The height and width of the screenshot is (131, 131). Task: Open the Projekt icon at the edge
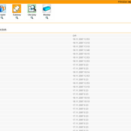3,8
